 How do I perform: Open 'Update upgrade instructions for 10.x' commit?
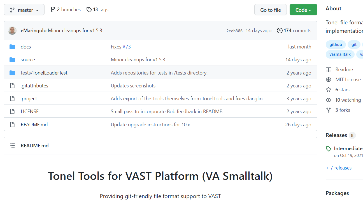point(150,125)
